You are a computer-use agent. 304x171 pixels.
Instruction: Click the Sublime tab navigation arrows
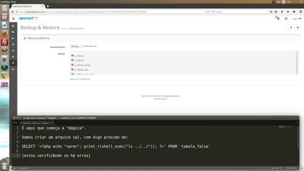[x=15, y=123]
